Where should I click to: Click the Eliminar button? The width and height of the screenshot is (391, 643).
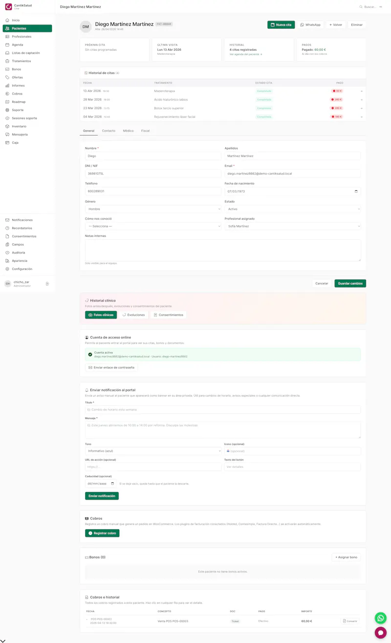click(x=357, y=24)
